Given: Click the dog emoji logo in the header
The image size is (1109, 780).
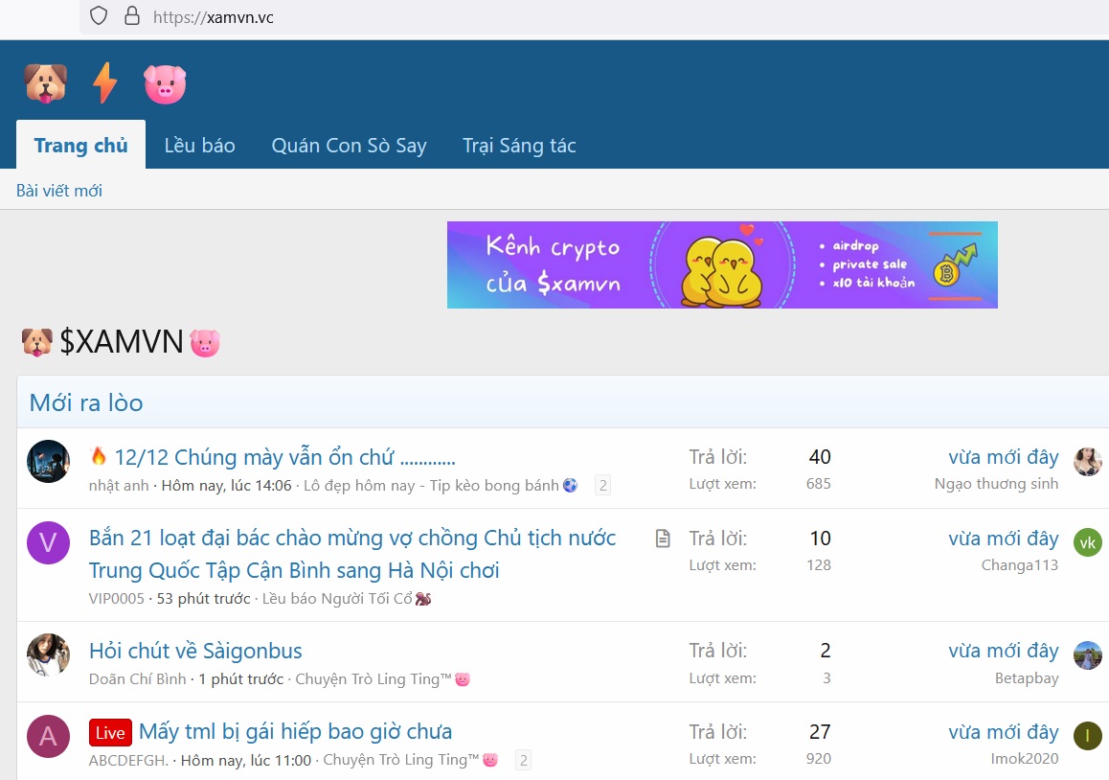Looking at the screenshot, I should 45,83.
